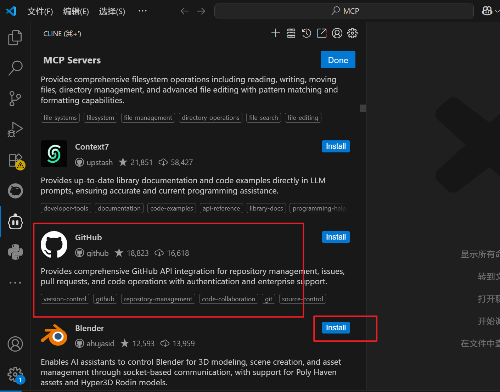Open Run and Debug view
The image size is (500, 392).
pyautogui.click(x=15, y=129)
